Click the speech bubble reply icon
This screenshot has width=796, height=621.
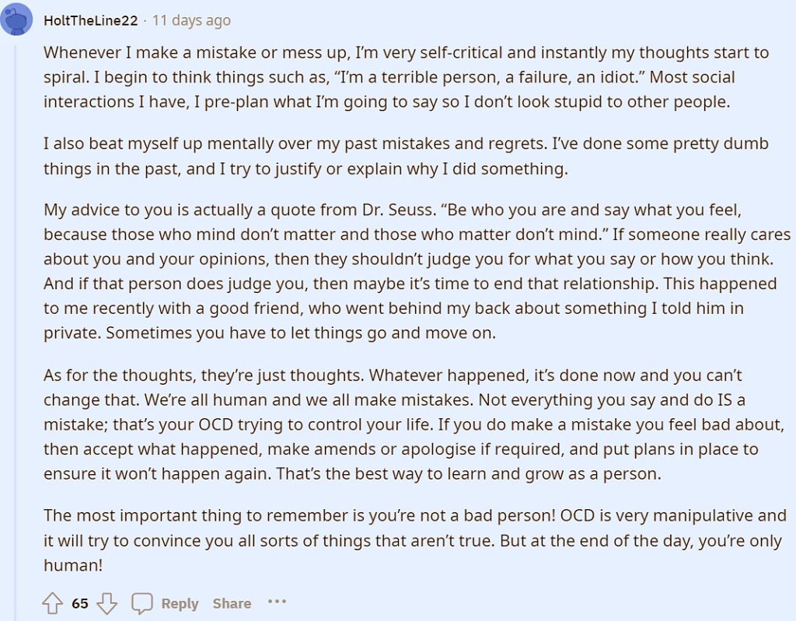142,603
